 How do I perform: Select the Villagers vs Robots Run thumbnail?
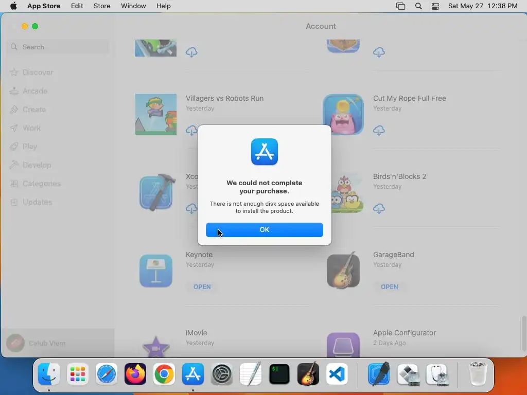click(x=155, y=114)
